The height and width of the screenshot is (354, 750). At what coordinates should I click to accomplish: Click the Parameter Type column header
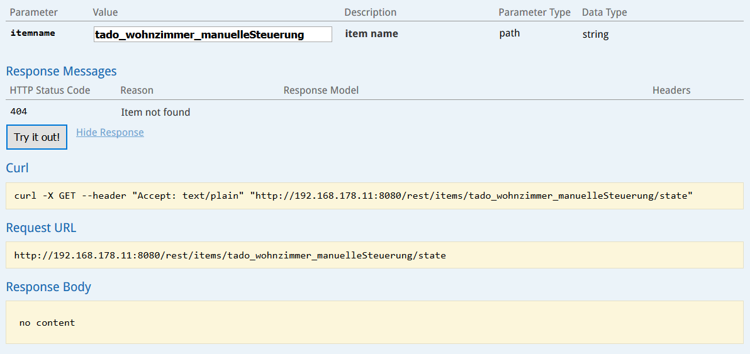pyautogui.click(x=535, y=13)
